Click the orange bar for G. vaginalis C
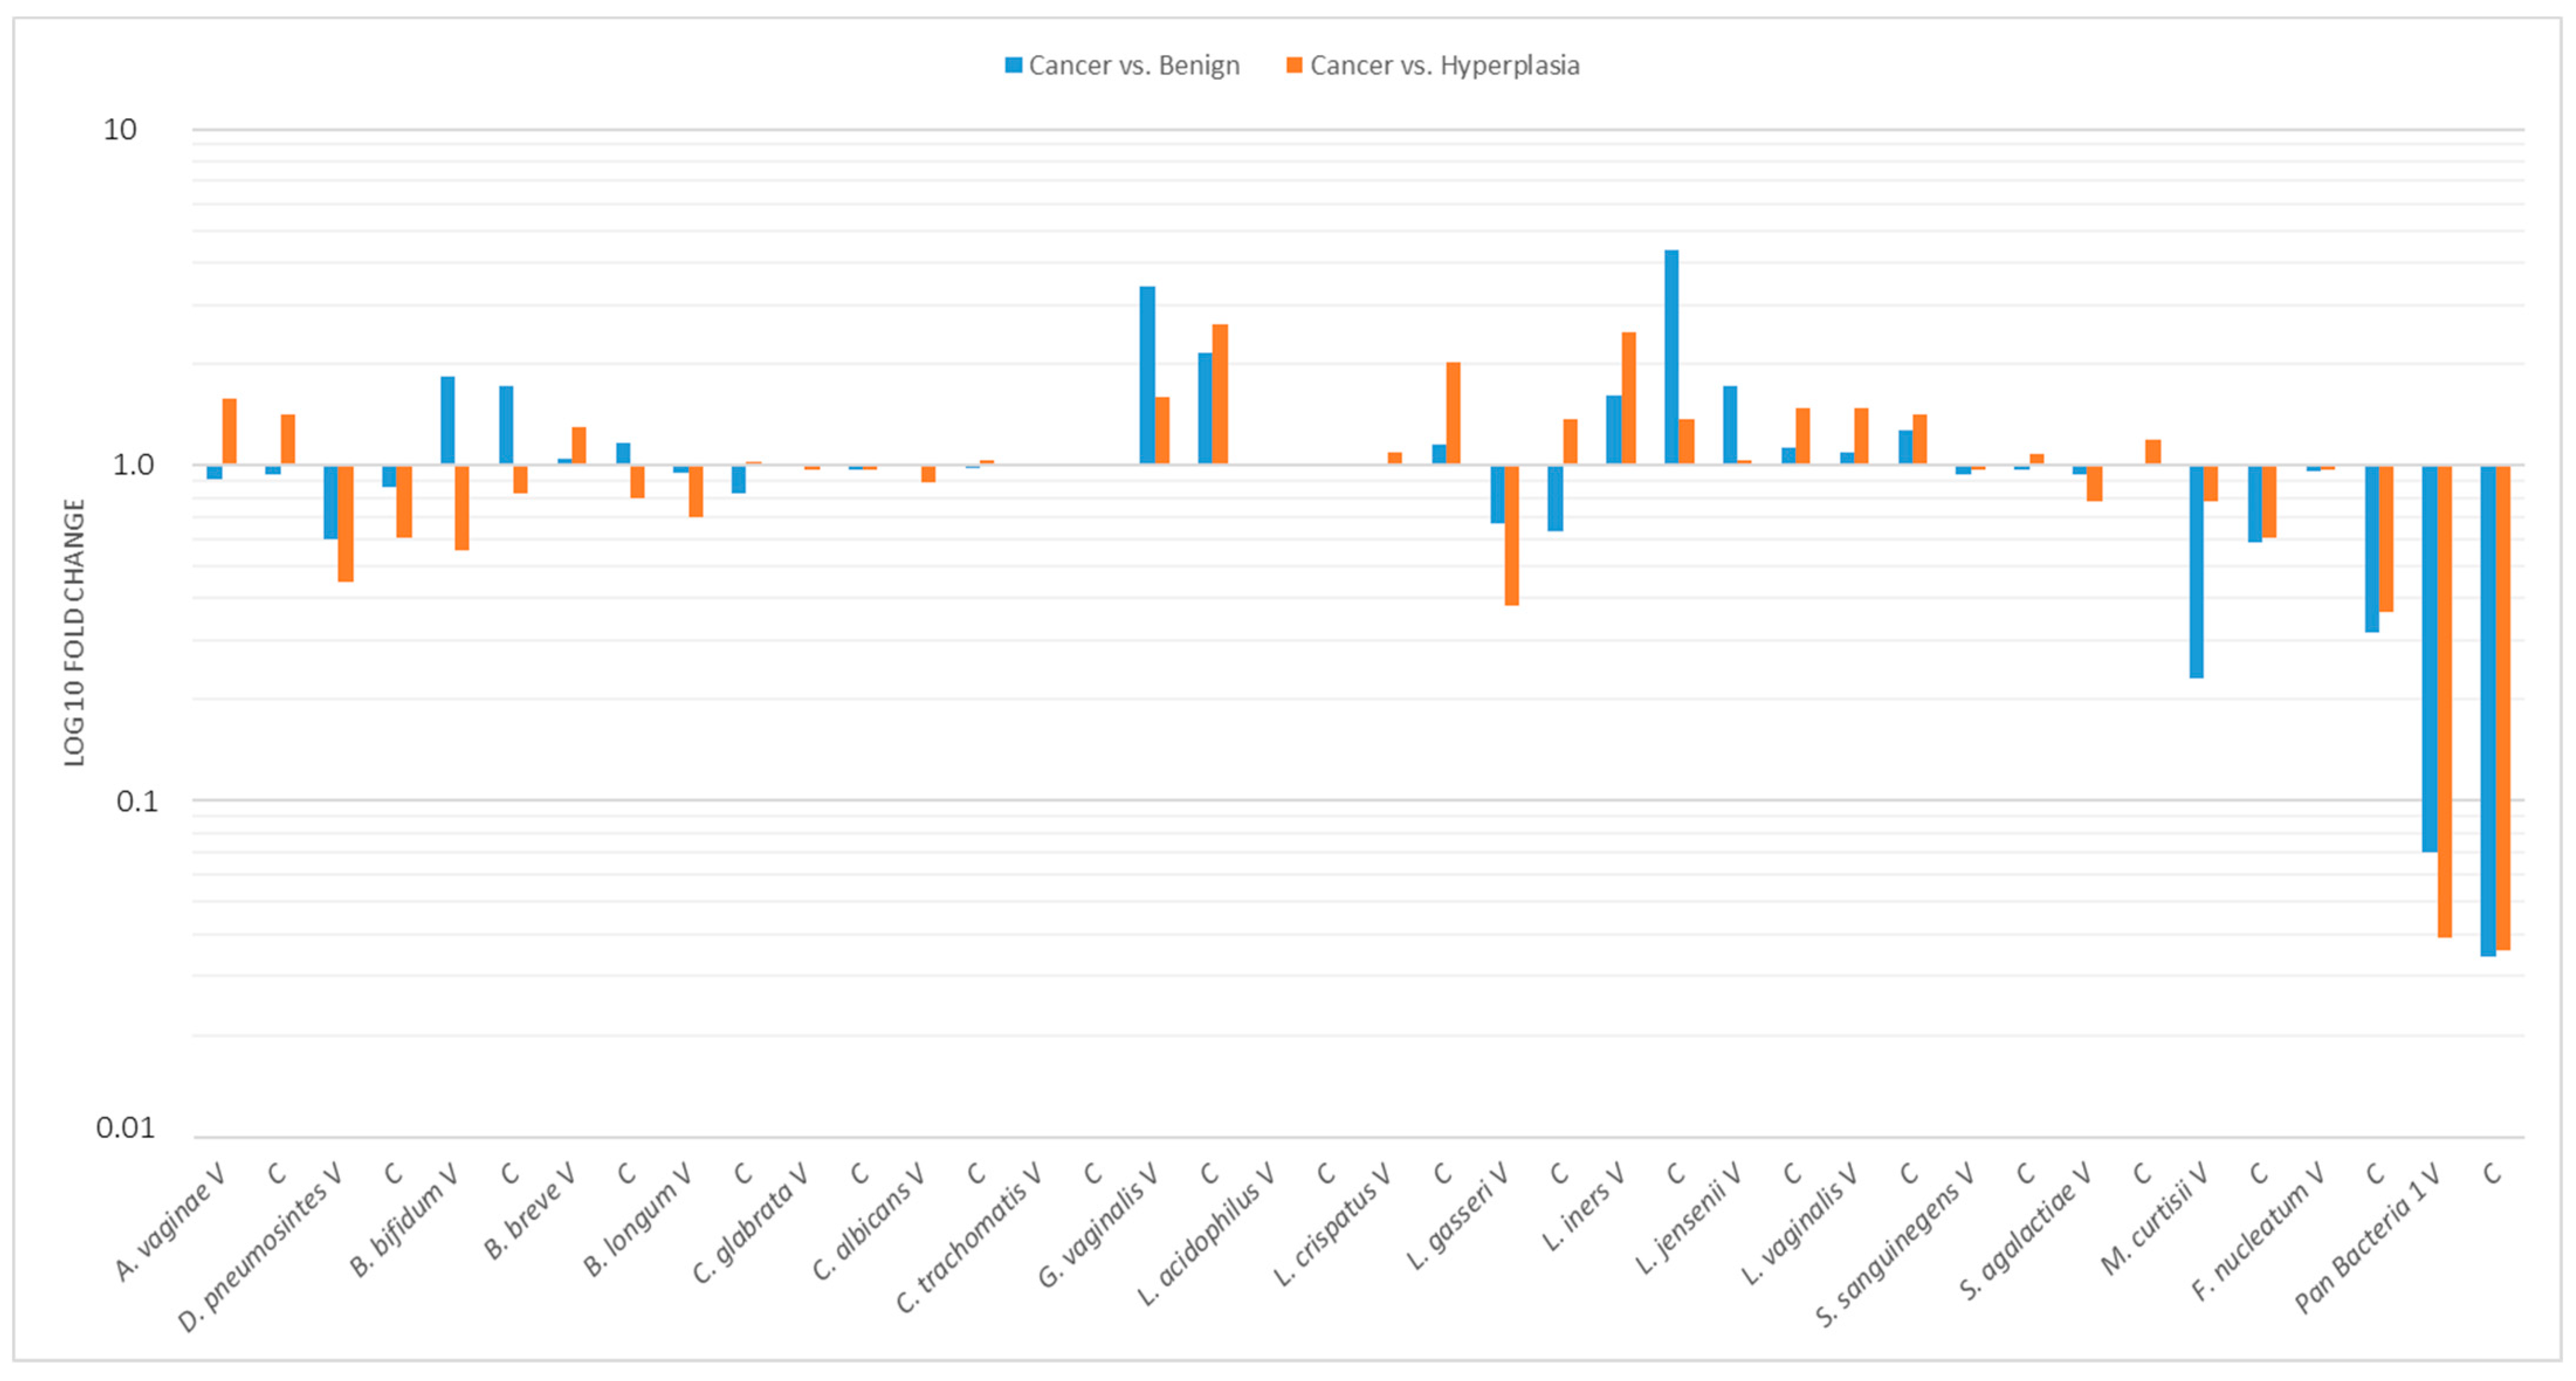Viewport: 2576px width, 1381px height. pos(1220,393)
